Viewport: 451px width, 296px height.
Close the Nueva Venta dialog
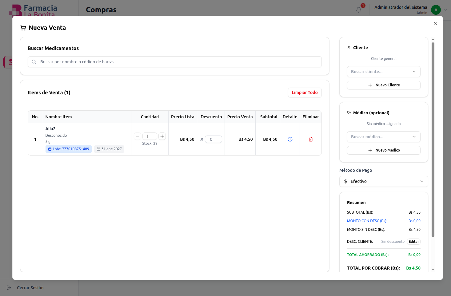coord(435,23)
